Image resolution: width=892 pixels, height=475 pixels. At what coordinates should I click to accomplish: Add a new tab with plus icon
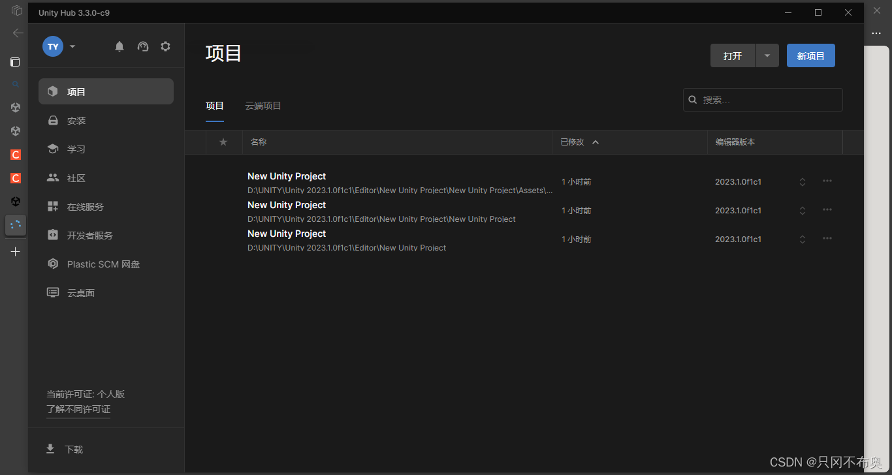click(16, 251)
